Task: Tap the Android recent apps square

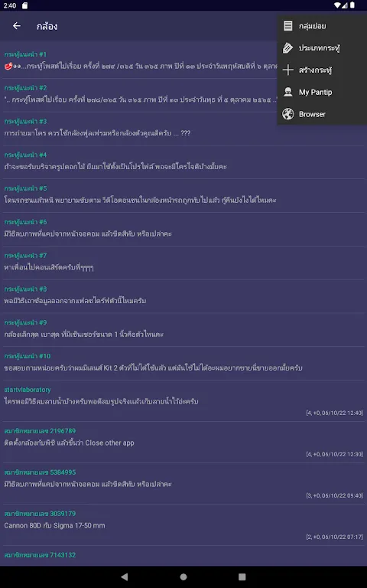Action: click(x=242, y=577)
